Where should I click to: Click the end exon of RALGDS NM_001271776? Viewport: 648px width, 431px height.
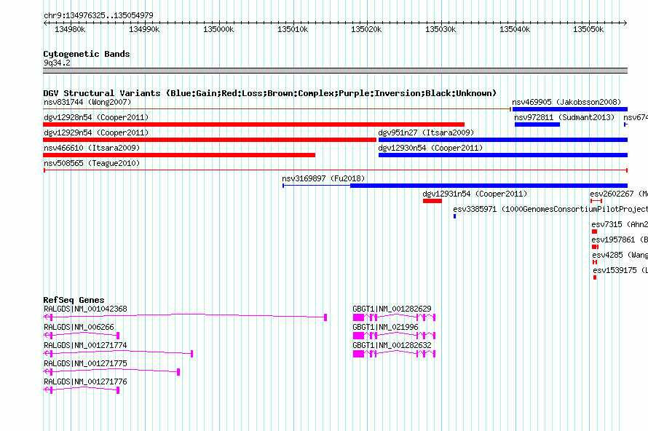tap(118, 390)
